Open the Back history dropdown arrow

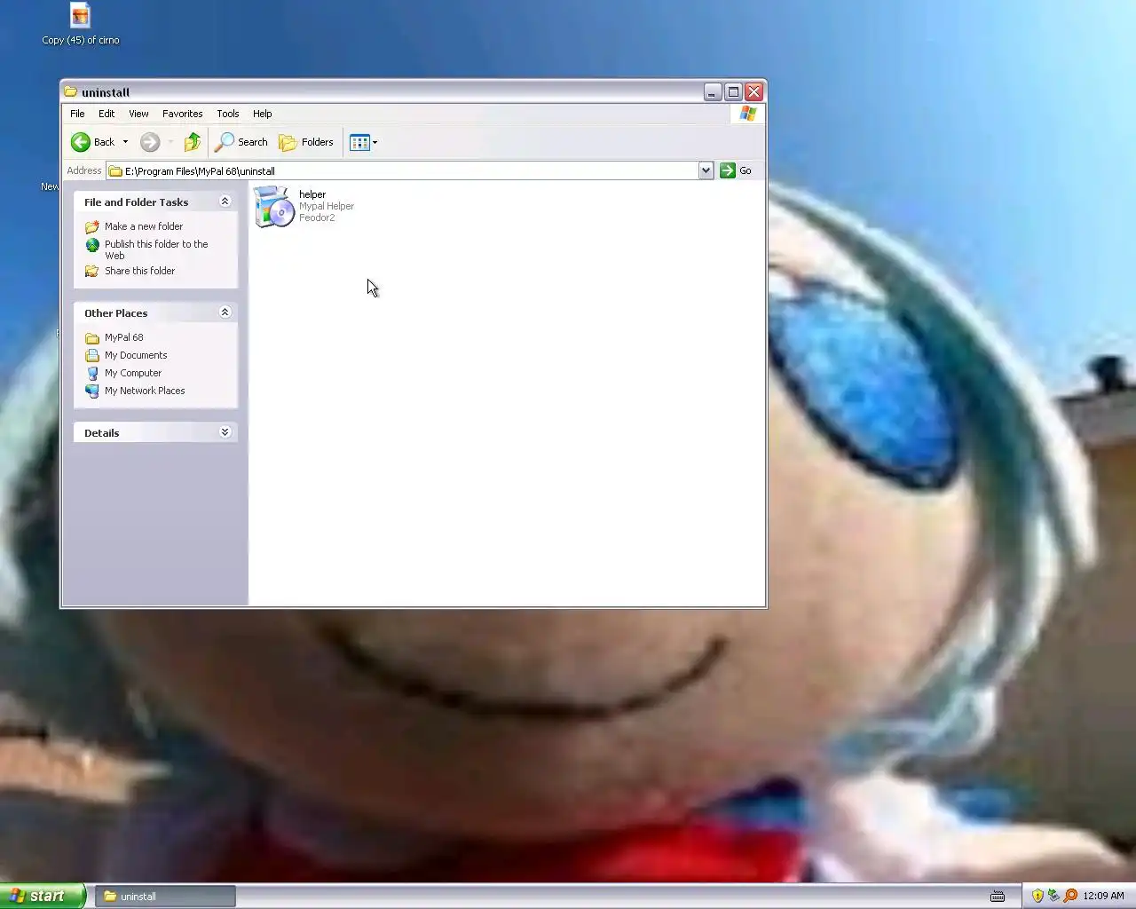[x=125, y=142]
